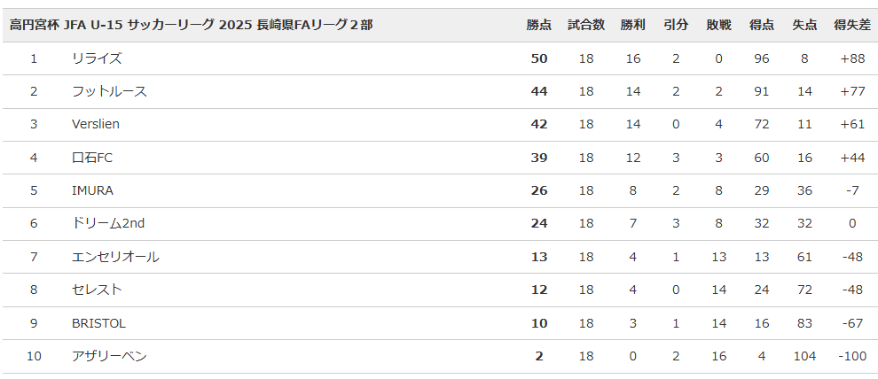Select the ドリーム2nd team name
This screenshot has height=379, width=878.
coord(108,223)
